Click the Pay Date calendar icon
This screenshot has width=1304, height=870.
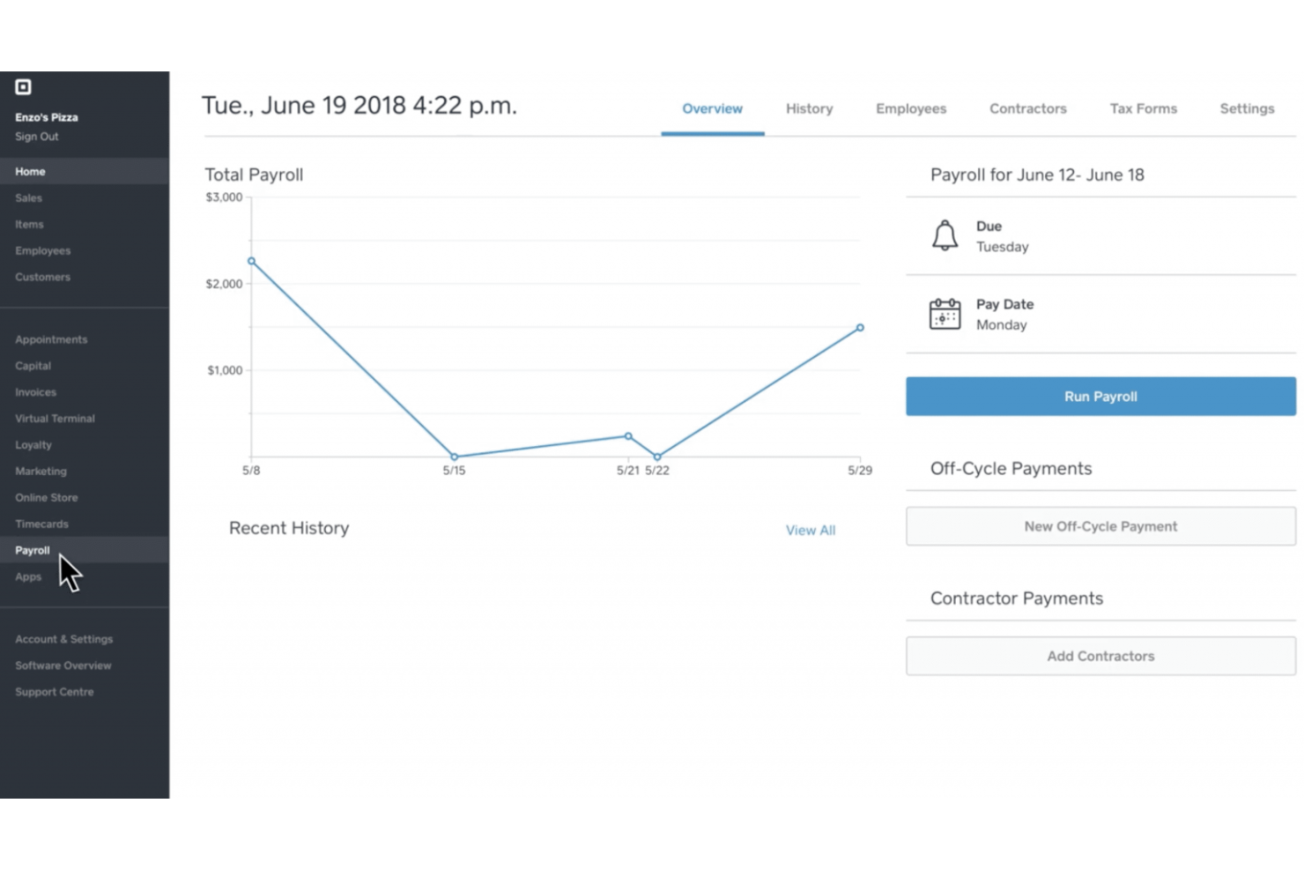(x=945, y=314)
